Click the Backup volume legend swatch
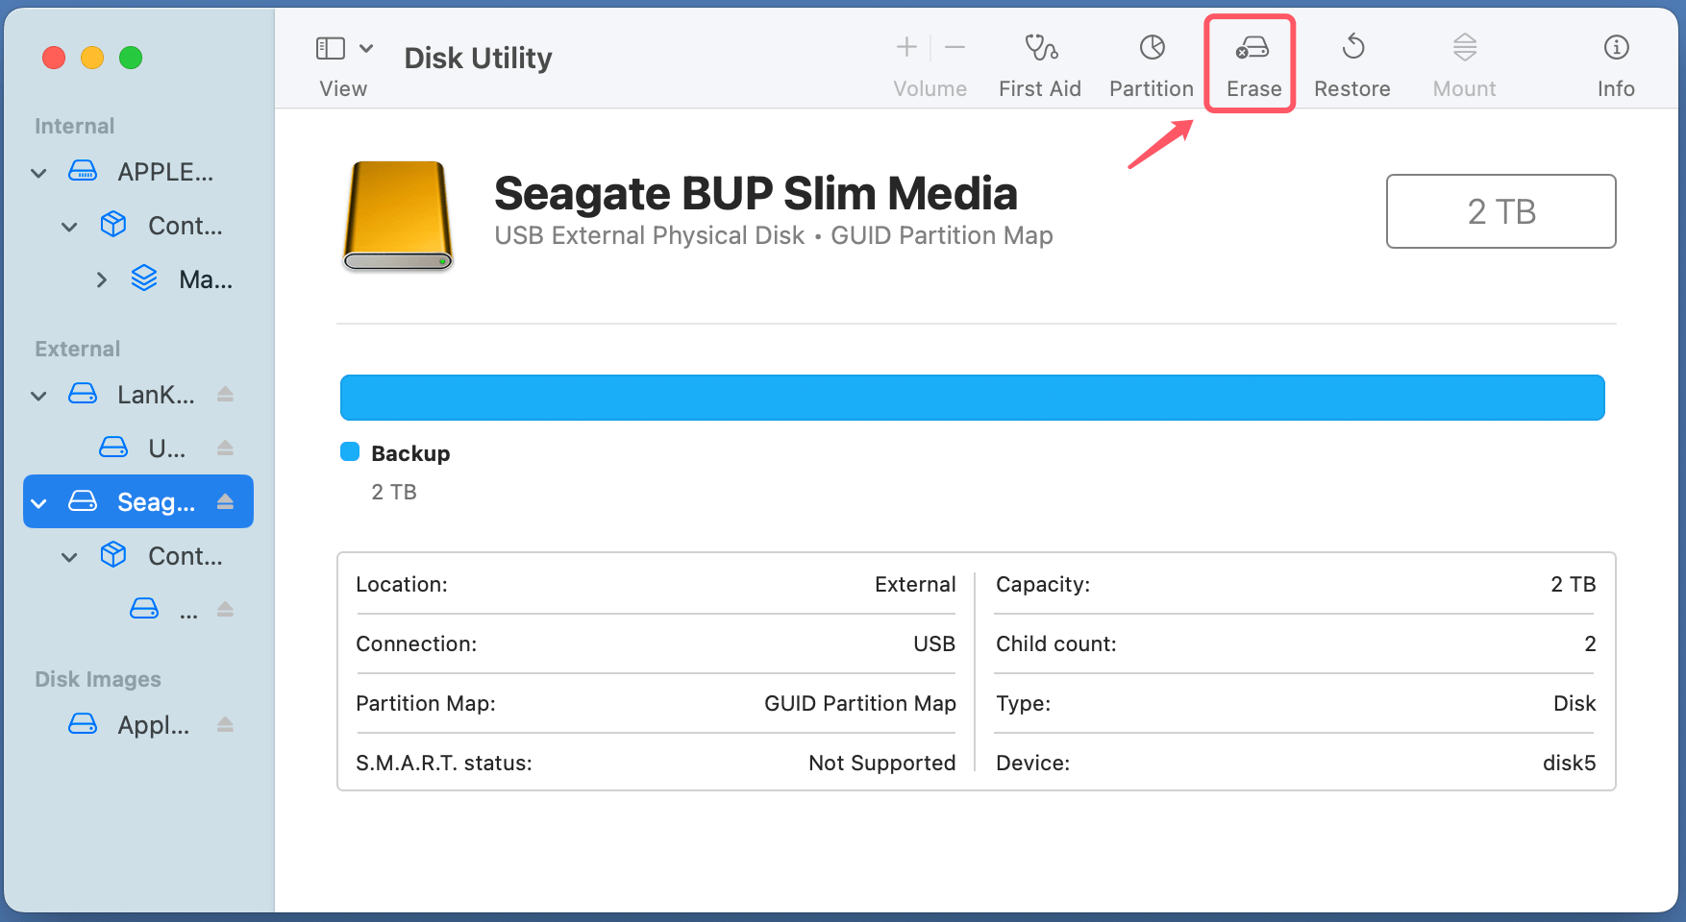 coord(349,451)
